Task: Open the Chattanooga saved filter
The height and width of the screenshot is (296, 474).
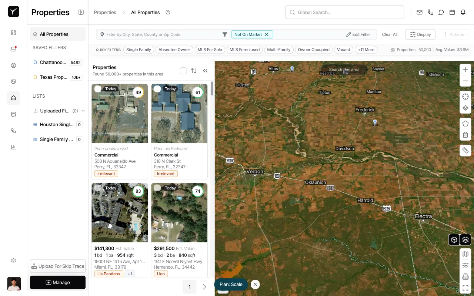Action: click(x=53, y=63)
